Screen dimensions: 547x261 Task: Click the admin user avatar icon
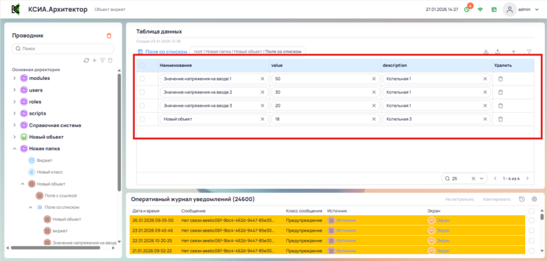509,10
